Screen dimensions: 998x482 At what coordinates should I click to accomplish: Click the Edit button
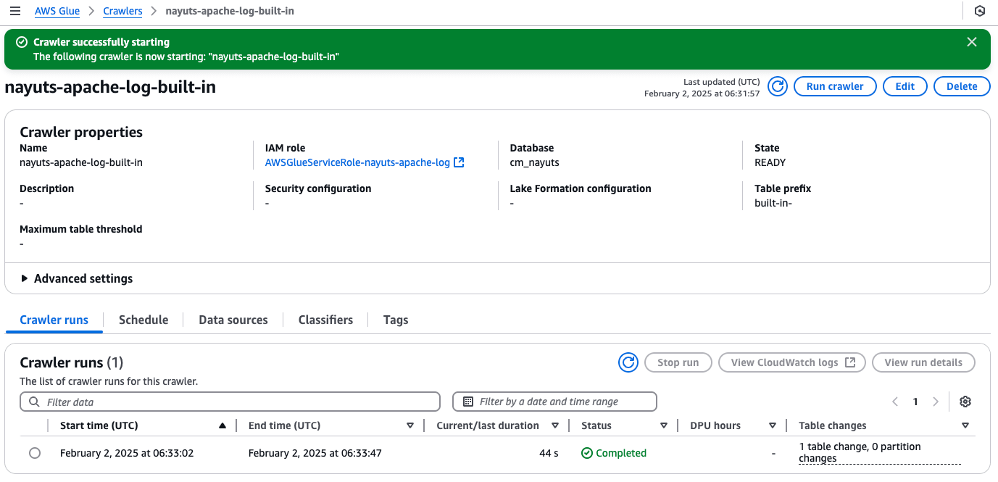tap(905, 86)
